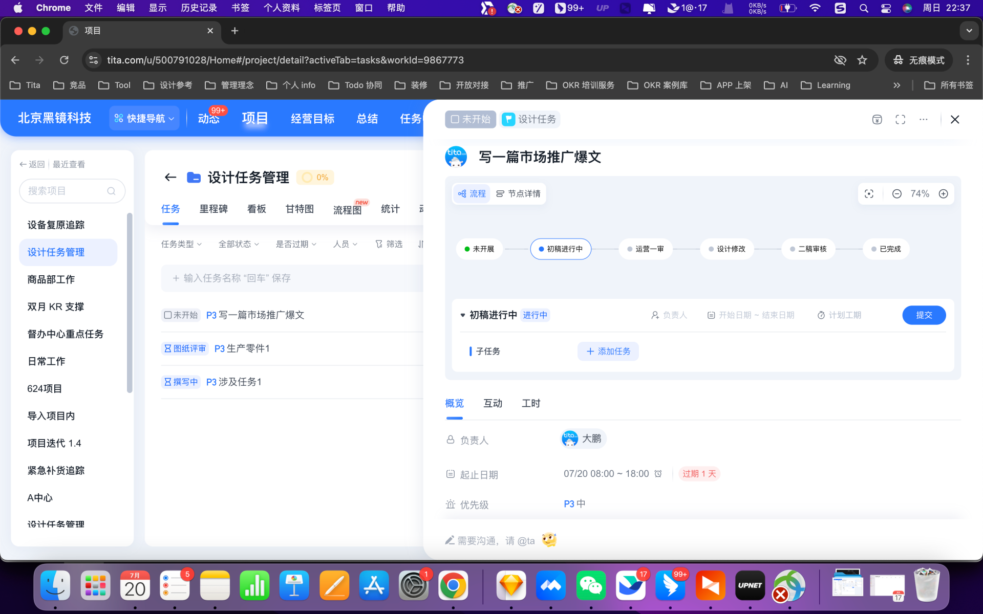Click the 0% progress indicator
This screenshot has height=614, width=983.
pyautogui.click(x=315, y=178)
